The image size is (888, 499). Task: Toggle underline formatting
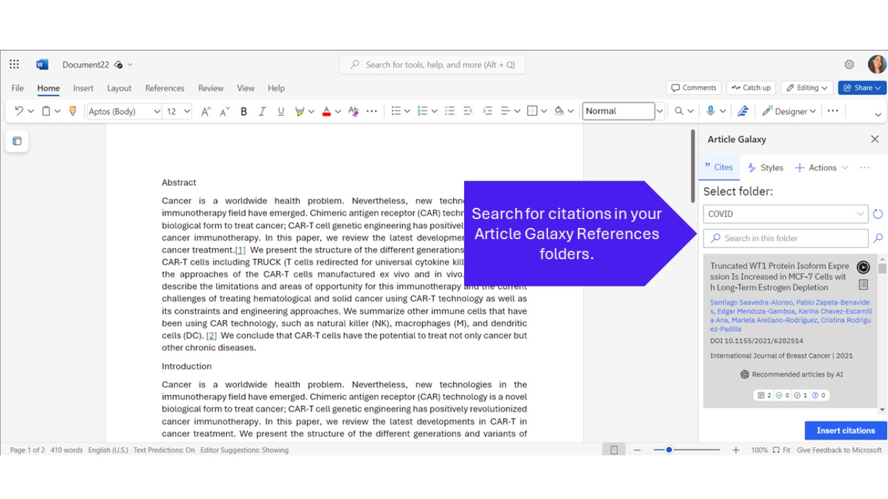[x=281, y=112]
